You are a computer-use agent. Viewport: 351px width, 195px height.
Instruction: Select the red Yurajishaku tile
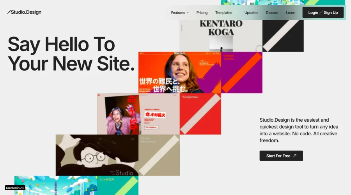point(200,114)
